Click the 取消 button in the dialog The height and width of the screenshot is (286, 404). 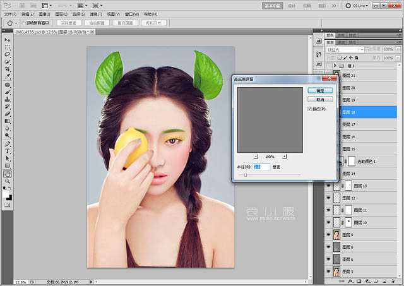point(320,100)
